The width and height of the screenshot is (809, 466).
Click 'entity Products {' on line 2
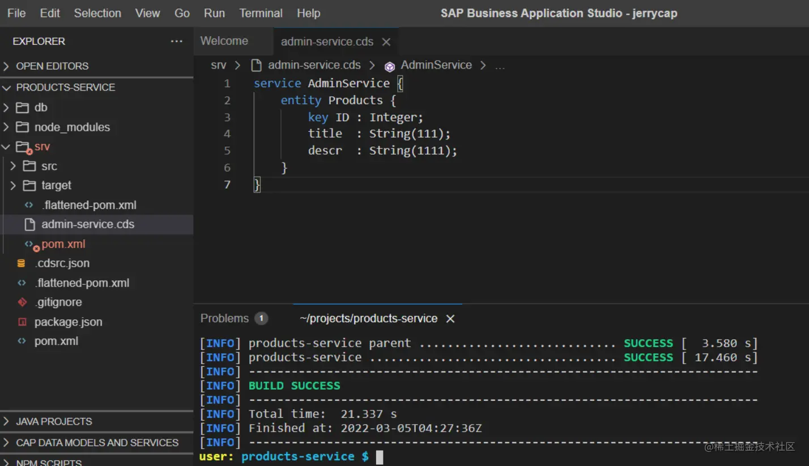[x=338, y=100]
